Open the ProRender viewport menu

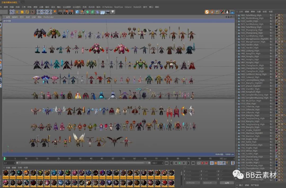coord(48,17)
